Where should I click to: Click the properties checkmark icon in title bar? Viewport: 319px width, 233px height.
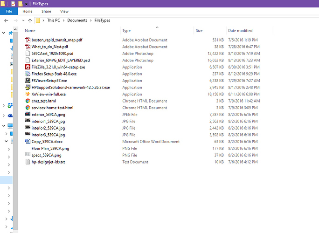[x=13, y=4]
